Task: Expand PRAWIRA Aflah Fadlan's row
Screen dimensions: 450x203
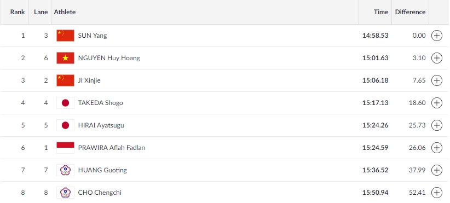Action: pos(436,148)
